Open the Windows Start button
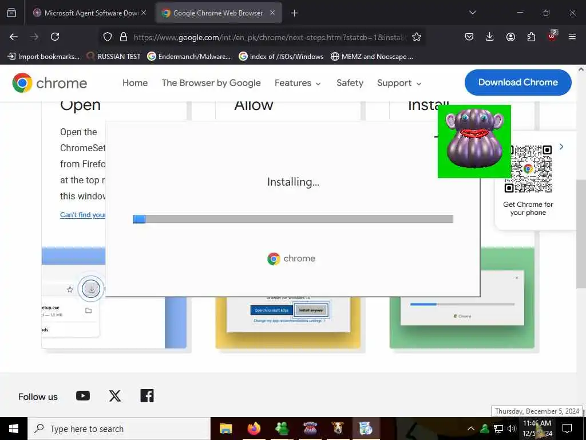The width and height of the screenshot is (586, 440). coord(14,429)
